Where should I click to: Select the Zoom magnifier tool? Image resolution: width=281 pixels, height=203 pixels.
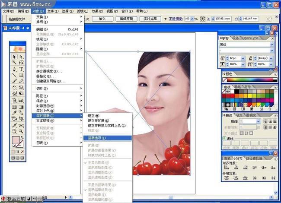[21, 131]
